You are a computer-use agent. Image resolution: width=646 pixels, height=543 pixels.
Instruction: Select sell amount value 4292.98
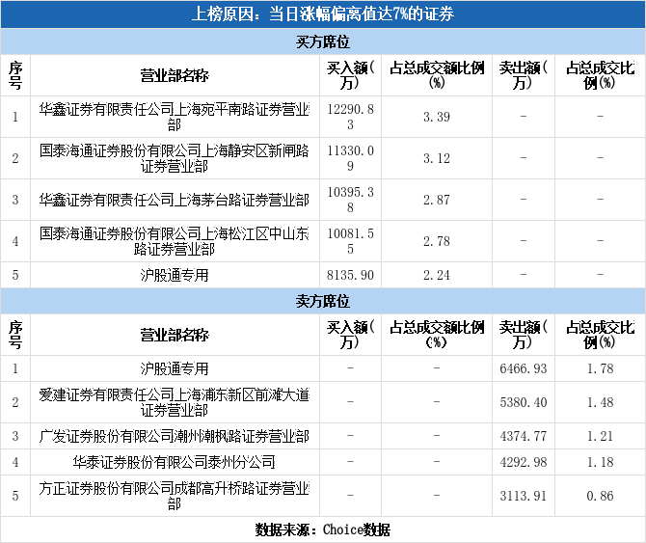[524, 462]
